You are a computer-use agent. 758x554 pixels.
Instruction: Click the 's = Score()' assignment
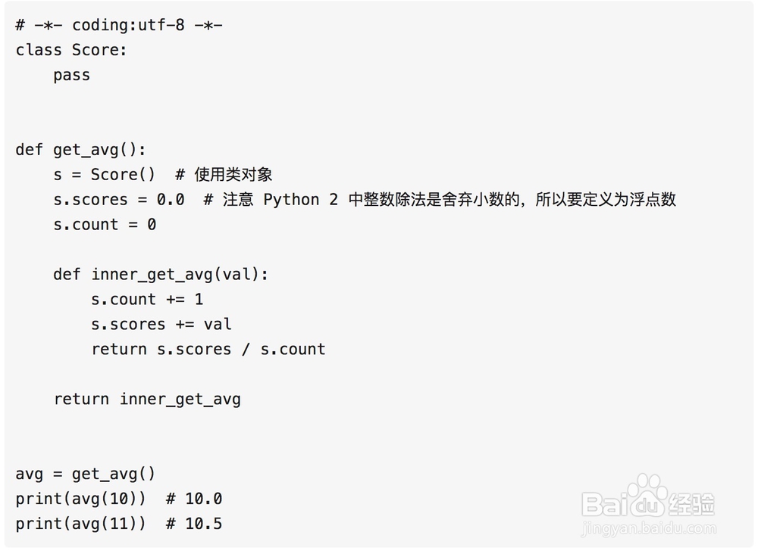coord(104,174)
